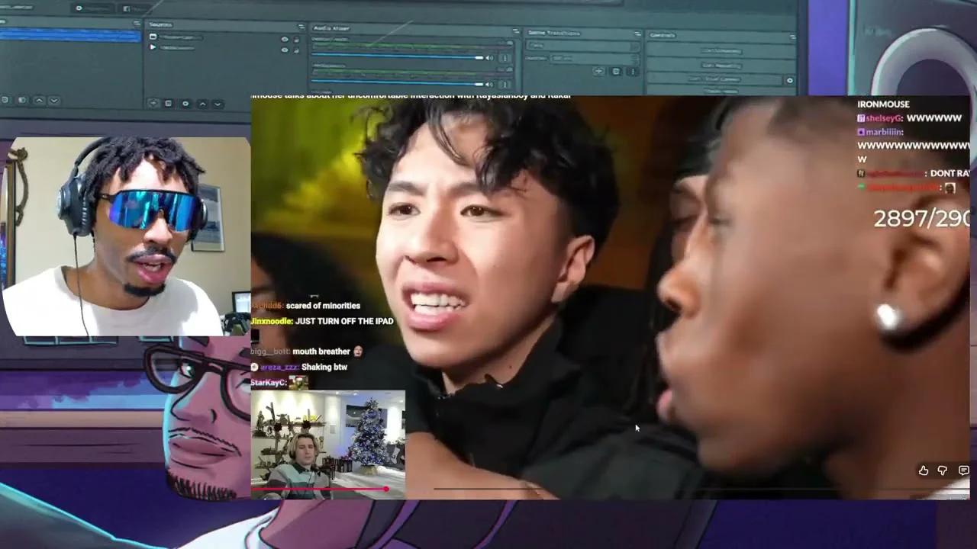Add transition plus icon in Scene Transitions
Screen dimensions: 977x549
pyautogui.click(x=598, y=71)
